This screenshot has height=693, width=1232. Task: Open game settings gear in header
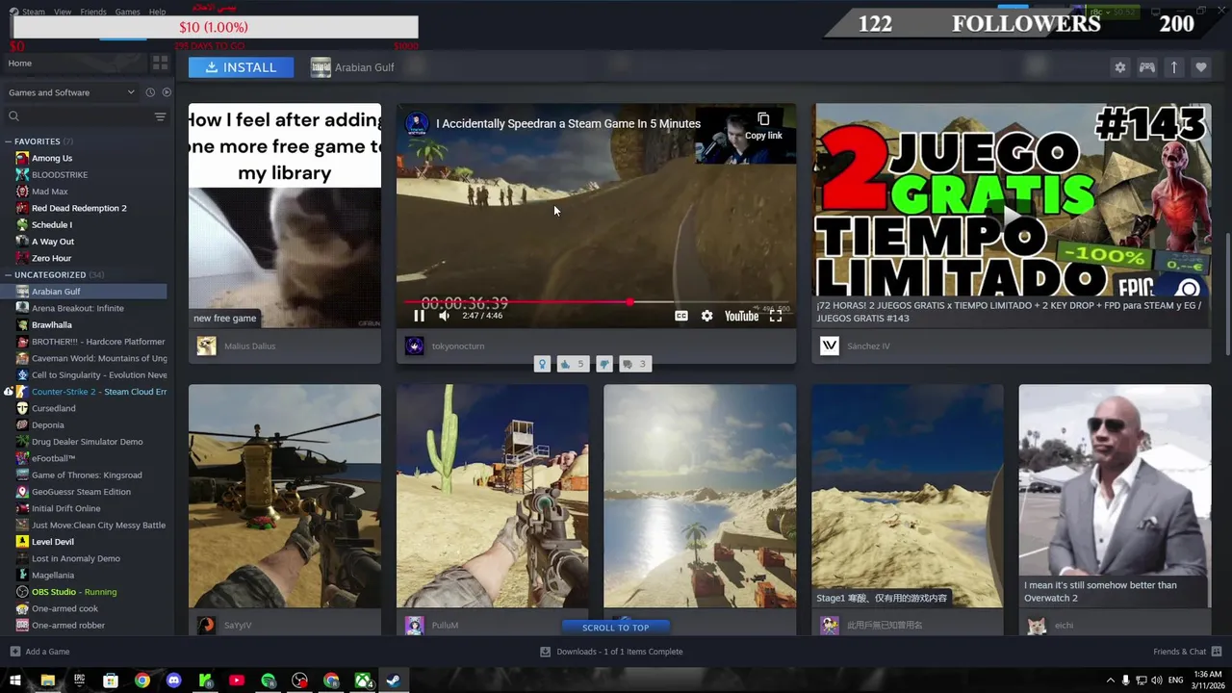1119,67
